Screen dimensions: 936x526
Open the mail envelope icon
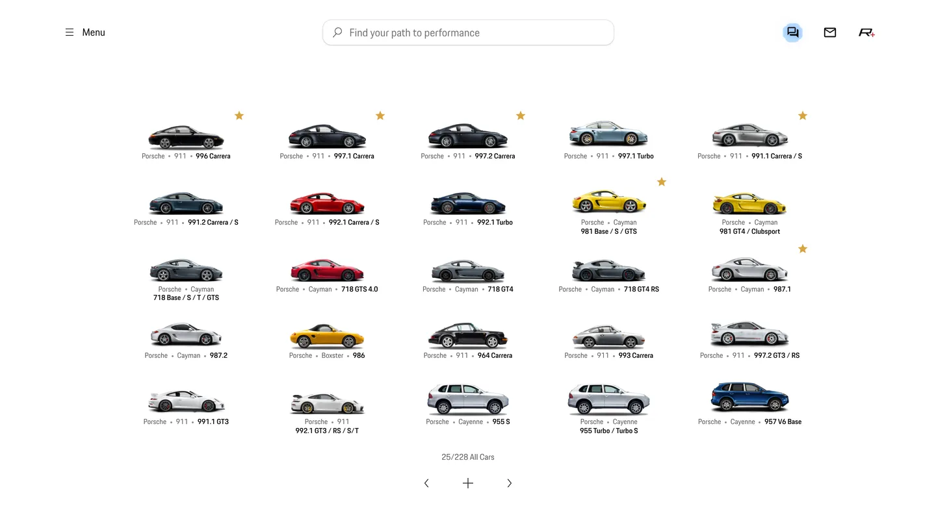pos(830,32)
